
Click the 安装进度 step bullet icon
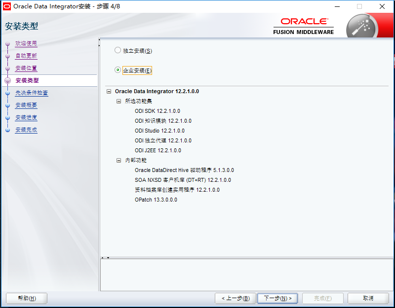[x=8, y=118]
